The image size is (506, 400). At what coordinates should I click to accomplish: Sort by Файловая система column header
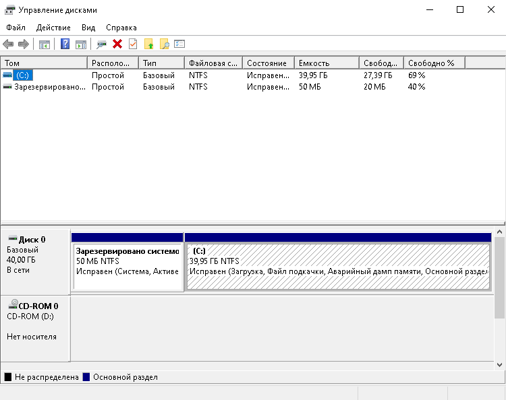pos(213,63)
